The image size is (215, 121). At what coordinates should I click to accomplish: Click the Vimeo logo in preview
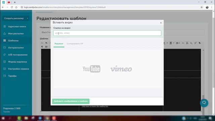tap(121, 69)
